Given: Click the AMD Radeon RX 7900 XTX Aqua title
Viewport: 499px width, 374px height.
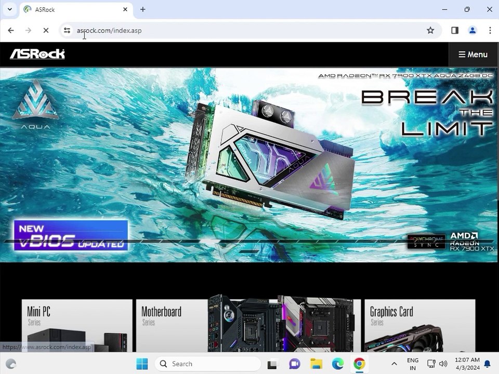Looking at the screenshot, I should (x=405, y=76).
